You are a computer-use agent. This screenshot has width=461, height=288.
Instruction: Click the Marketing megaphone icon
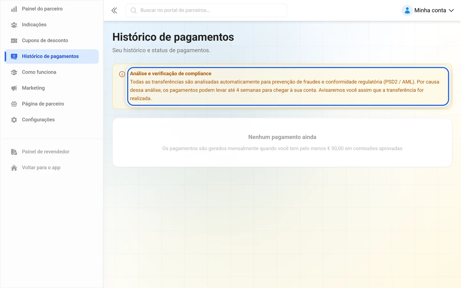[14, 88]
